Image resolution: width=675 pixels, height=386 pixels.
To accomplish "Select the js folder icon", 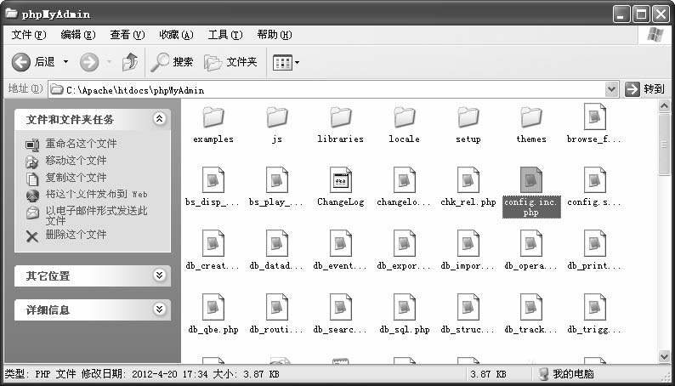I will 277,117.
